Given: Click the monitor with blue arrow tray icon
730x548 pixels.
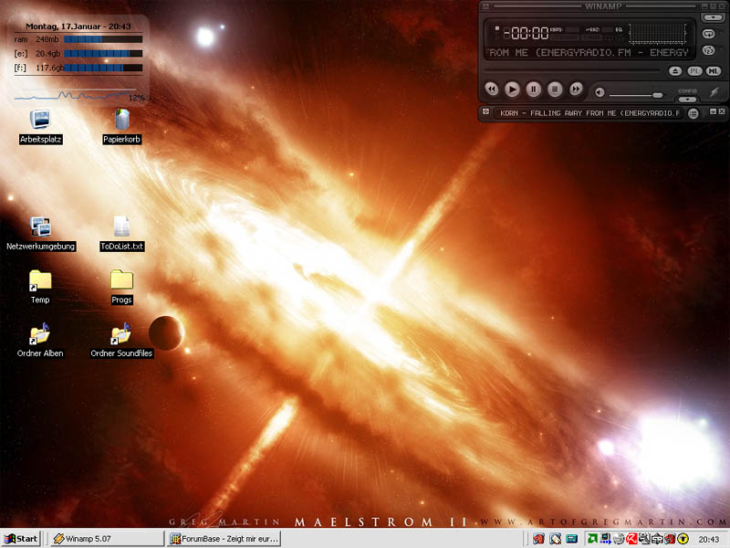Looking at the screenshot, I should (605, 539).
